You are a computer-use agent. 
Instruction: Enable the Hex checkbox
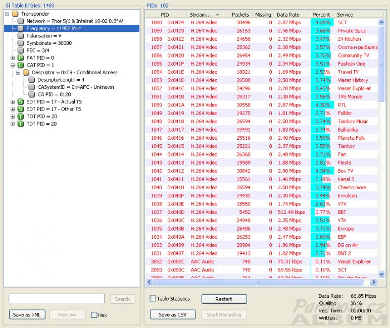click(x=94, y=315)
